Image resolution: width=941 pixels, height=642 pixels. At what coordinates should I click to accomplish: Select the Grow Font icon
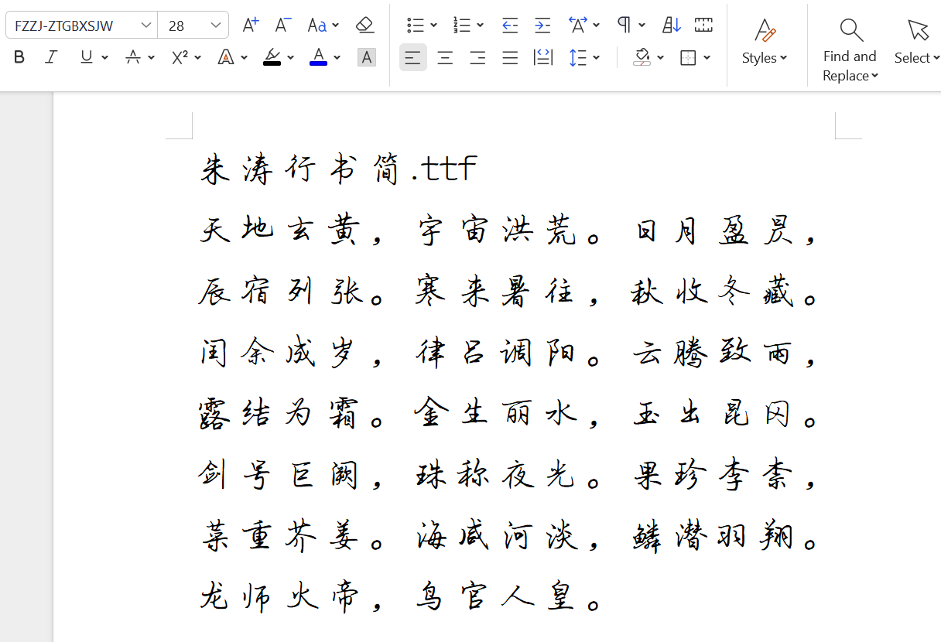(251, 24)
